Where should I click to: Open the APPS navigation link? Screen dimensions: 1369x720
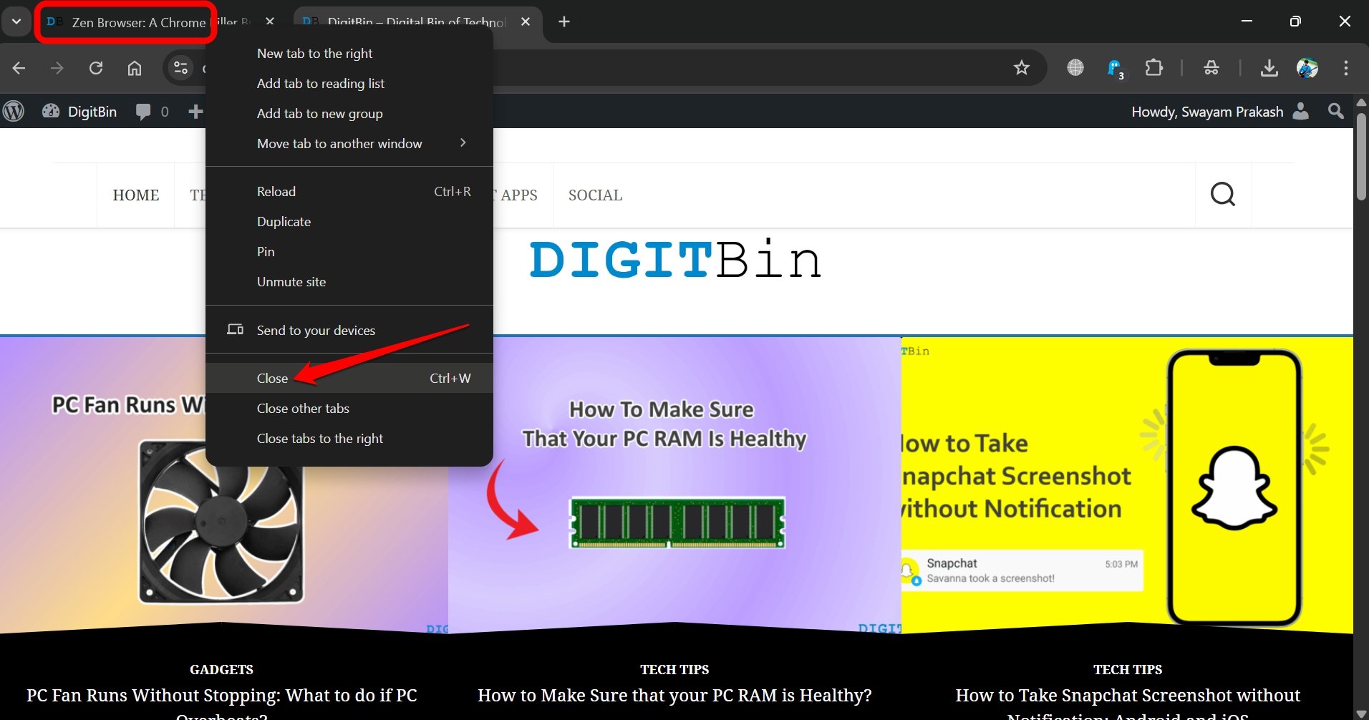click(x=518, y=195)
